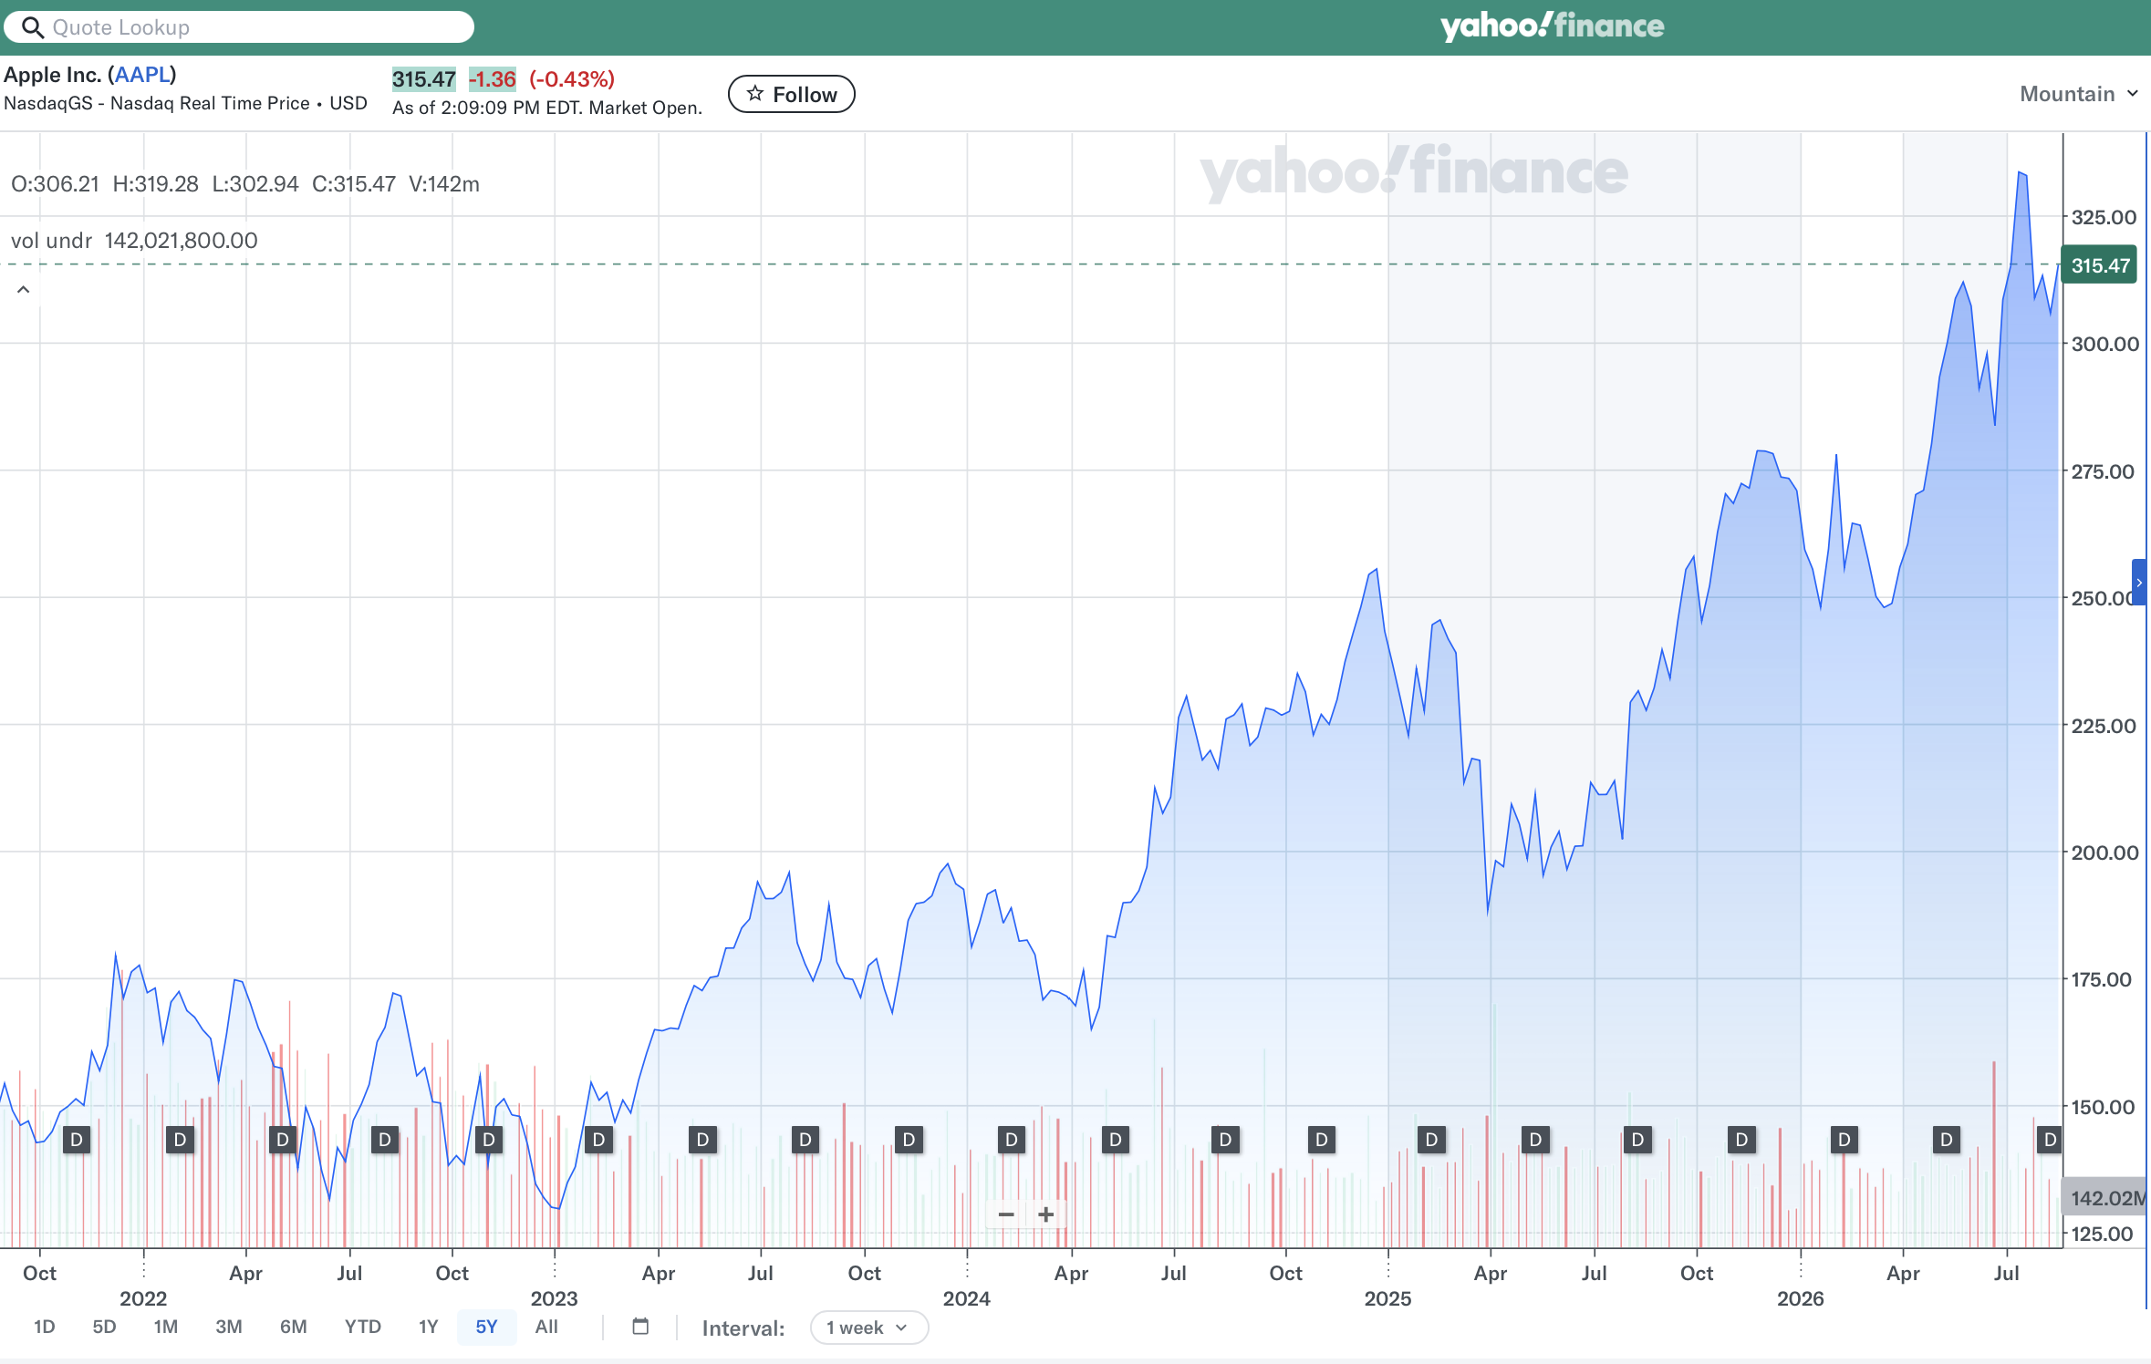Screen dimensions: 2151x1364
Task: Open the calendar date range picker
Action: (x=640, y=1326)
